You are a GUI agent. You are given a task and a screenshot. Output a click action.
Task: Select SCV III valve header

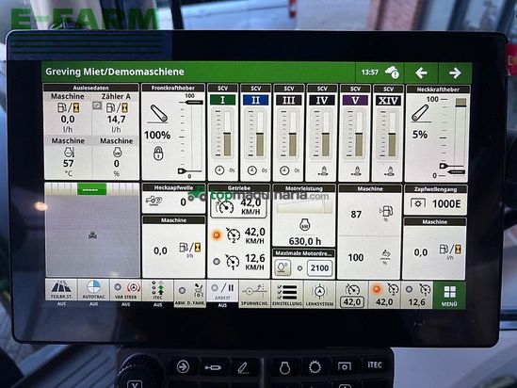288,101
